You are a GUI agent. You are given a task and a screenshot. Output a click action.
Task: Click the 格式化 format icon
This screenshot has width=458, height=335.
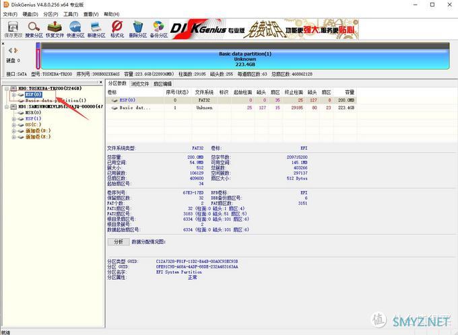pos(117,30)
